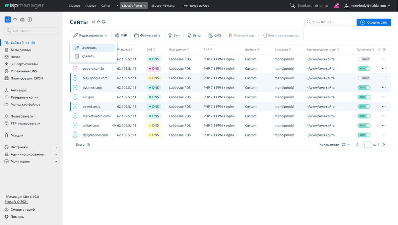Open Файлы сайта from the toolbar

tap(147, 35)
